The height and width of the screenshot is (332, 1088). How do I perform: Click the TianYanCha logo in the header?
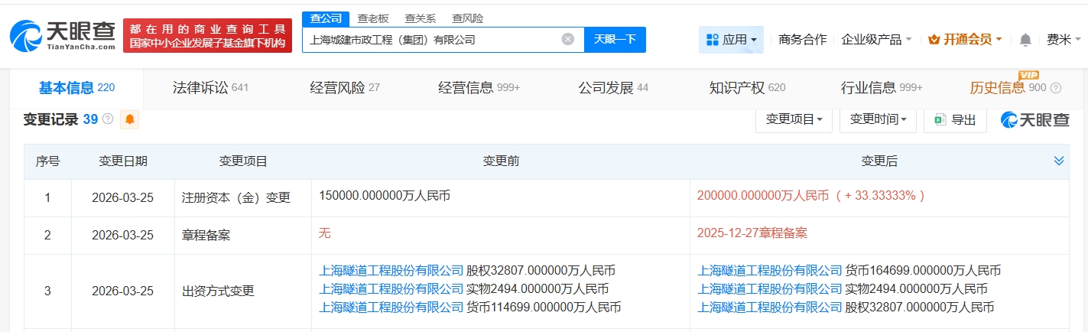pos(63,35)
